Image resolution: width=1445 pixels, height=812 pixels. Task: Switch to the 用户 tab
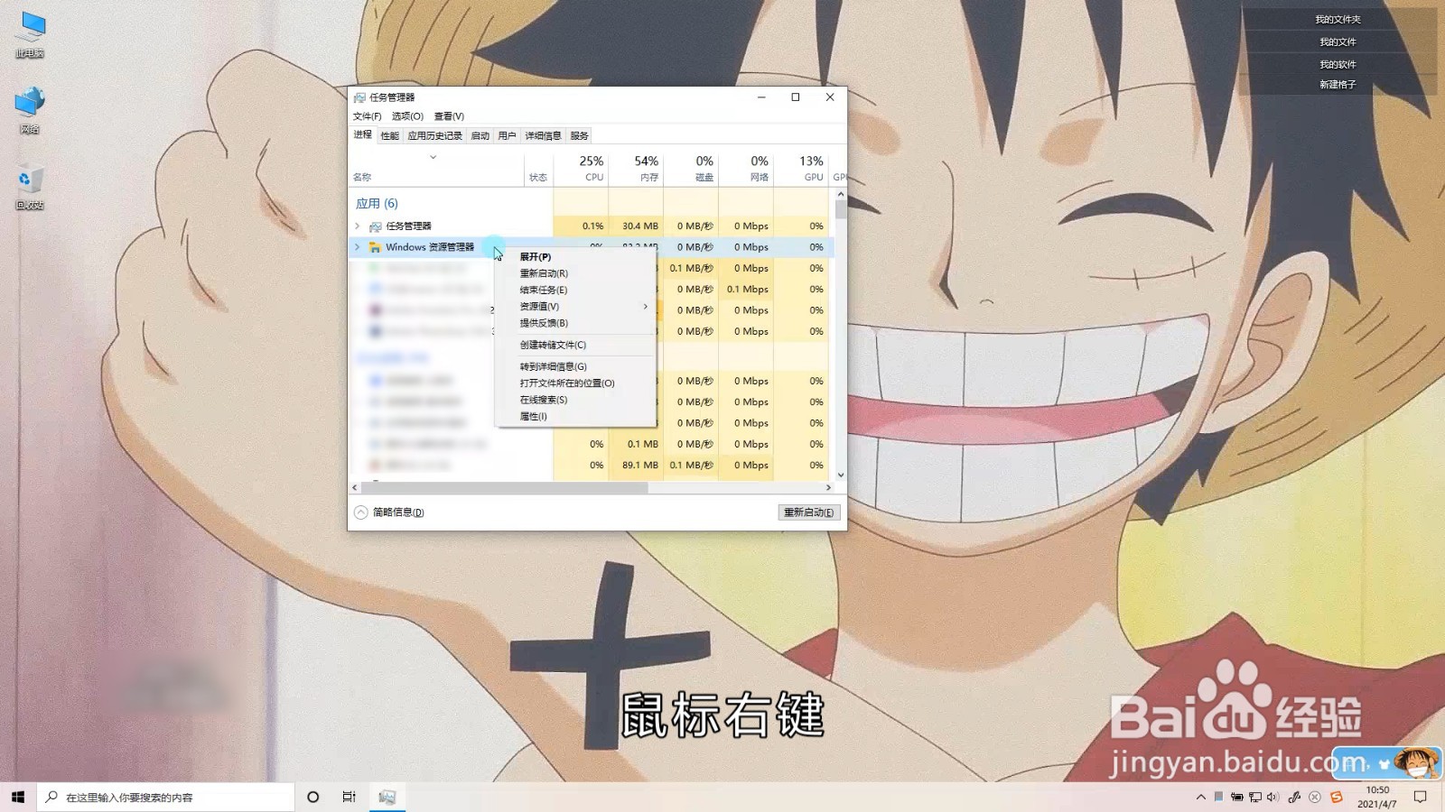(507, 136)
